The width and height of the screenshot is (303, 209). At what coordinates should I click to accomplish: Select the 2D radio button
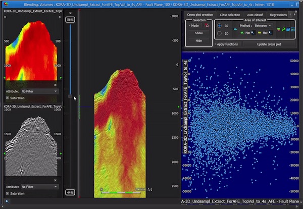point(219,33)
